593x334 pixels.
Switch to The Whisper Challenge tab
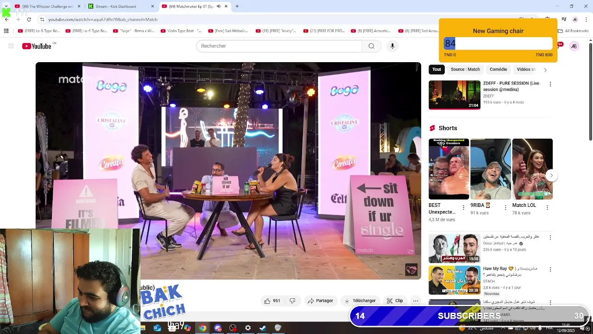(x=46, y=6)
